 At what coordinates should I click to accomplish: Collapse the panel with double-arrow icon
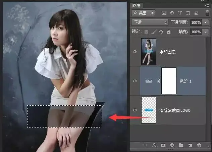[203, 1]
